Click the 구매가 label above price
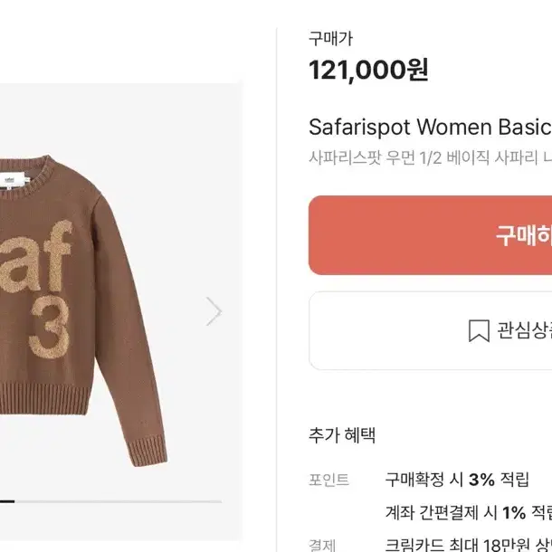This screenshot has height=552, width=552. click(x=330, y=38)
